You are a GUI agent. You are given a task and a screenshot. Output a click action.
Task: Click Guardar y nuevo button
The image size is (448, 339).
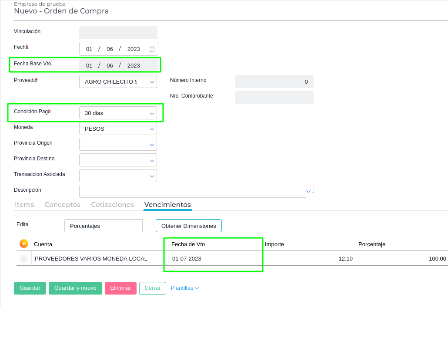tap(75, 288)
